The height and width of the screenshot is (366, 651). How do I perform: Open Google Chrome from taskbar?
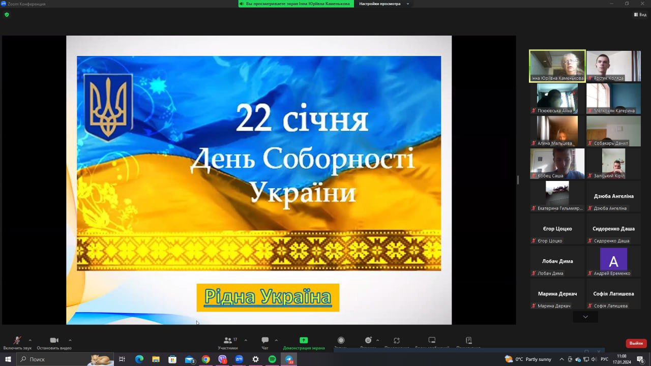[x=205, y=359]
